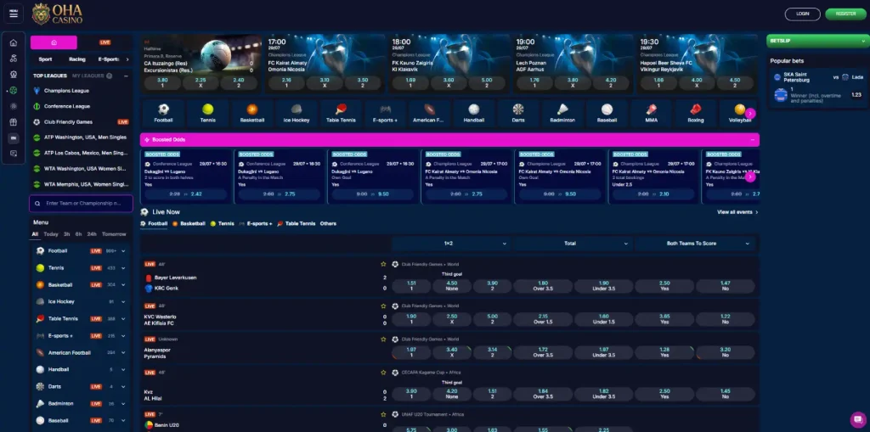Open the Total market dropdown
Image resolution: width=870 pixels, height=432 pixels.
[573, 244]
